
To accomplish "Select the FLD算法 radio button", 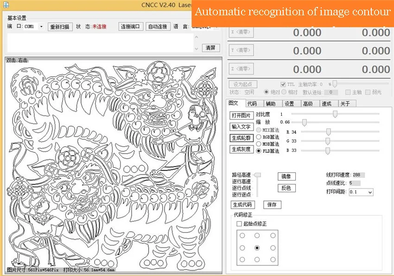I will [259, 151].
